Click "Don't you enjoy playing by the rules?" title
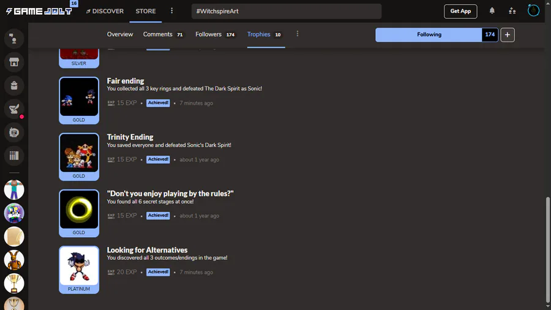This screenshot has width=551, height=310. pyautogui.click(x=170, y=194)
